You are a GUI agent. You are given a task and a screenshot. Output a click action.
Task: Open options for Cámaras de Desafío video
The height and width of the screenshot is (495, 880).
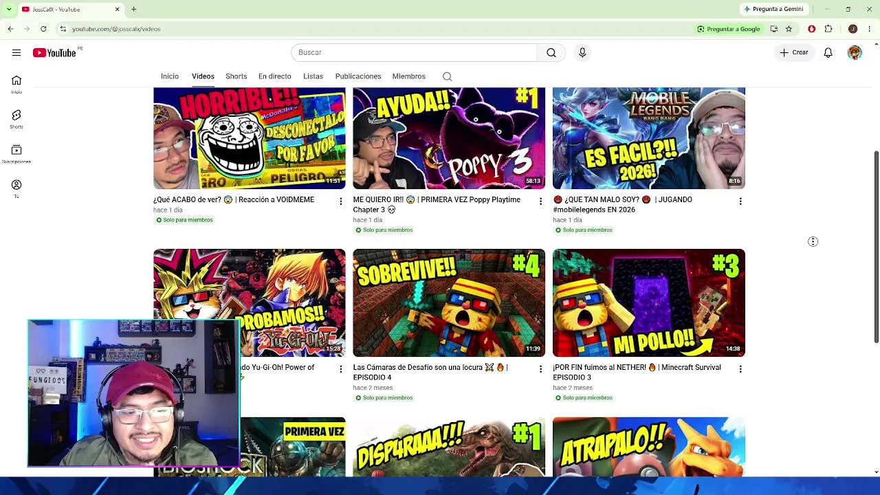pyautogui.click(x=540, y=369)
